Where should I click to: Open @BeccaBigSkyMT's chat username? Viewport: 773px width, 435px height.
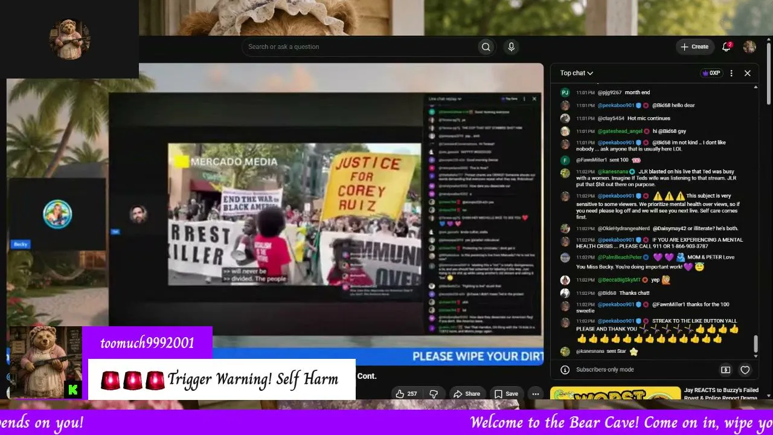pyautogui.click(x=620, y=280)
